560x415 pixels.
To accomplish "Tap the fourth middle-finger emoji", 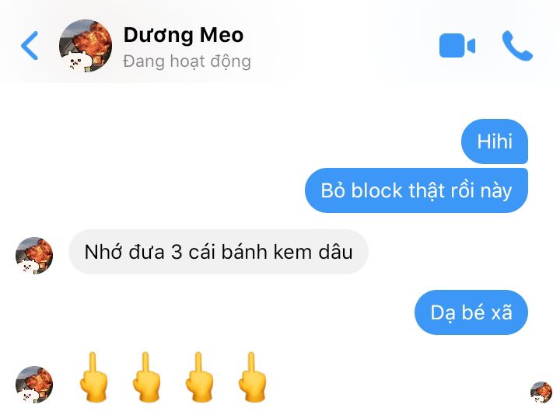I will click(252, 377).
